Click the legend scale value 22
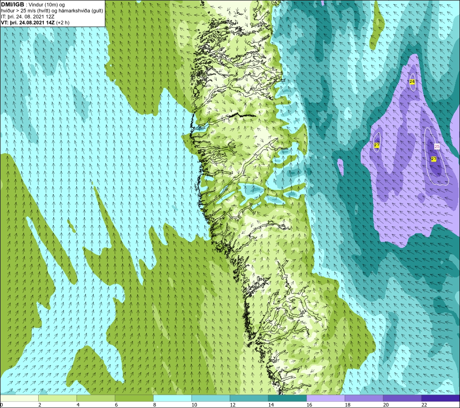460x408 pixels. [x=424, y=405]
